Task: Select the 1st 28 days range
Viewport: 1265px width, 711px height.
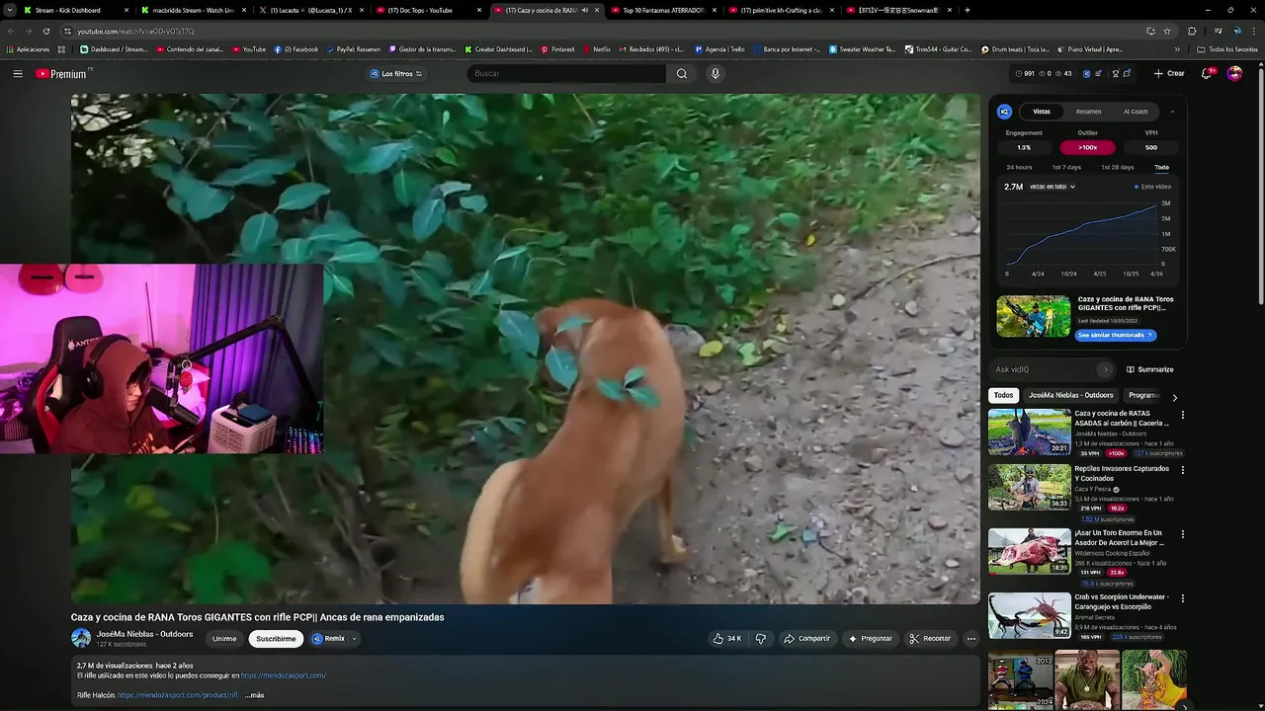Action: [x=1118, y=167]
